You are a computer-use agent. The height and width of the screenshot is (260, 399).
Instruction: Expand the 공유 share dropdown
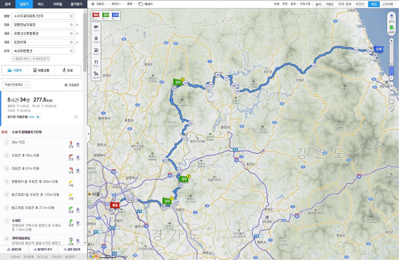click(x=294, y=4)
